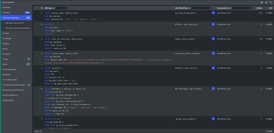Open the Bedingungen panel
Screen dimensions: 274x133
pos(16,101)
